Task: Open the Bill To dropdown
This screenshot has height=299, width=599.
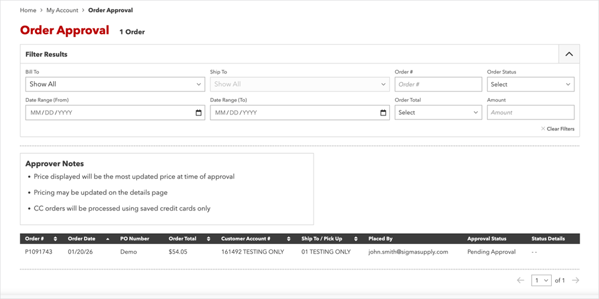Action: (115, 84)
